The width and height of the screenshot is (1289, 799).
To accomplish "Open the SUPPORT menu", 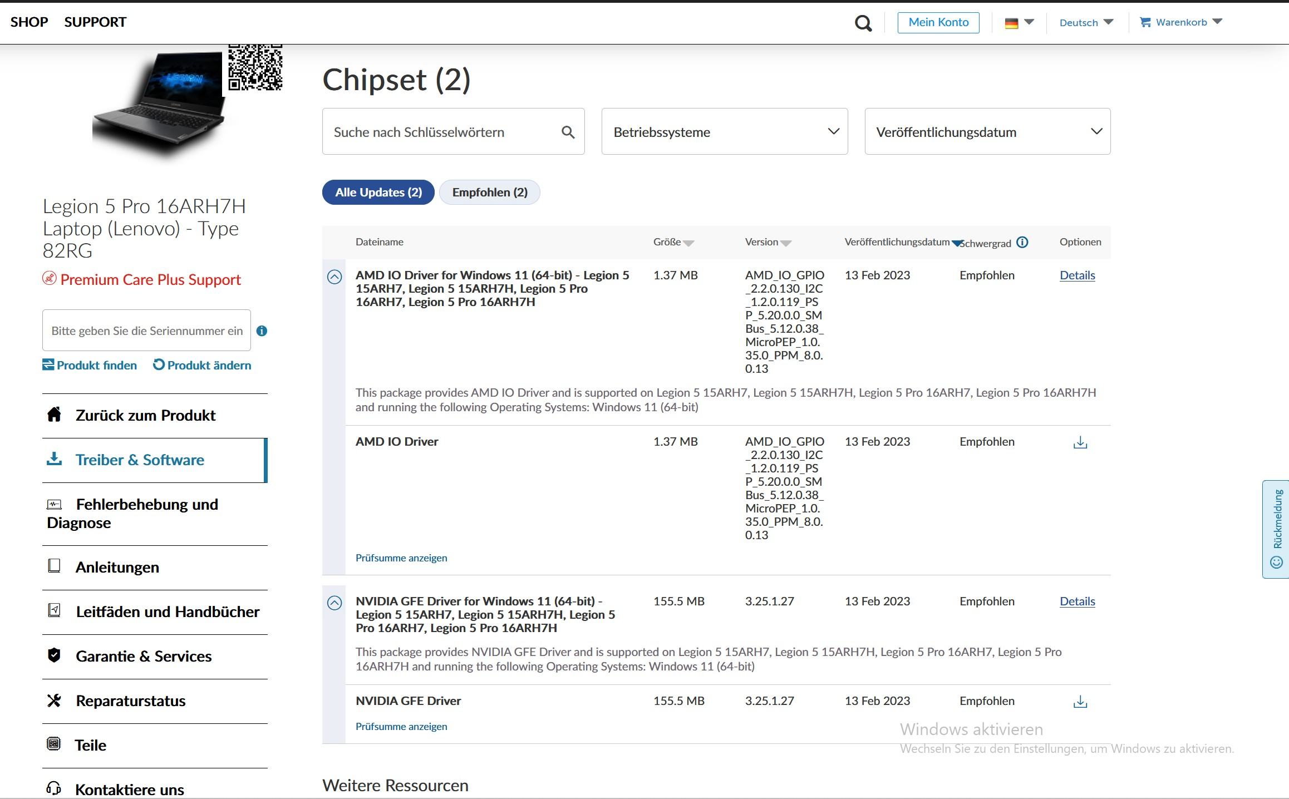I will 95,22.
